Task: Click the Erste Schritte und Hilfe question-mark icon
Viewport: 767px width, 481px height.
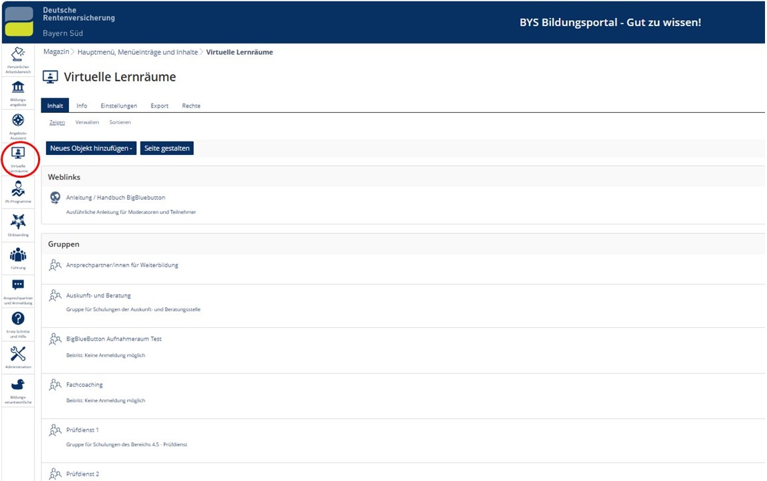Action: [18, 319]
